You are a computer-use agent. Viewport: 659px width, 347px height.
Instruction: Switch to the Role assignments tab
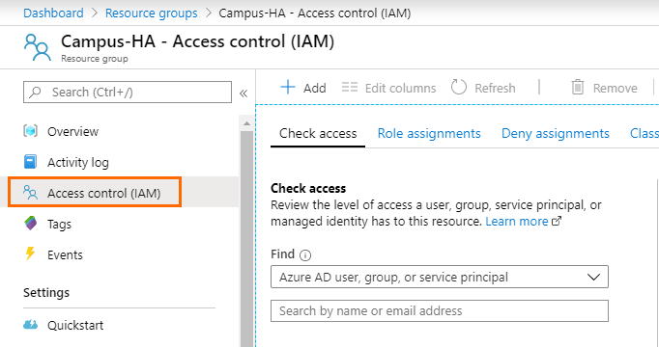(429, 133)
